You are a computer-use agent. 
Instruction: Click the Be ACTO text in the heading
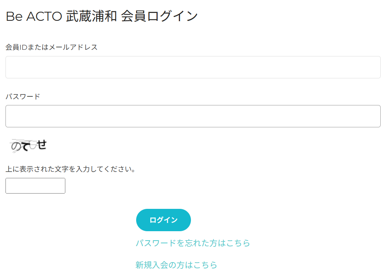click(x=34, y=16)
